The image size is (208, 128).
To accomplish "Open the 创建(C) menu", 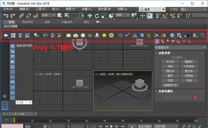I will 87,9.
